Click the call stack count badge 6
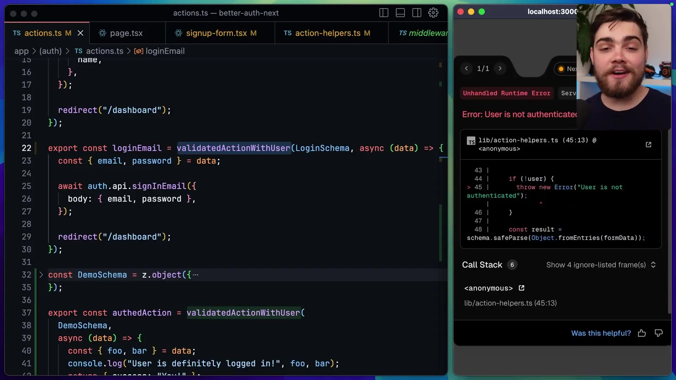Screen dimensions: 676x380 [512, 265]
